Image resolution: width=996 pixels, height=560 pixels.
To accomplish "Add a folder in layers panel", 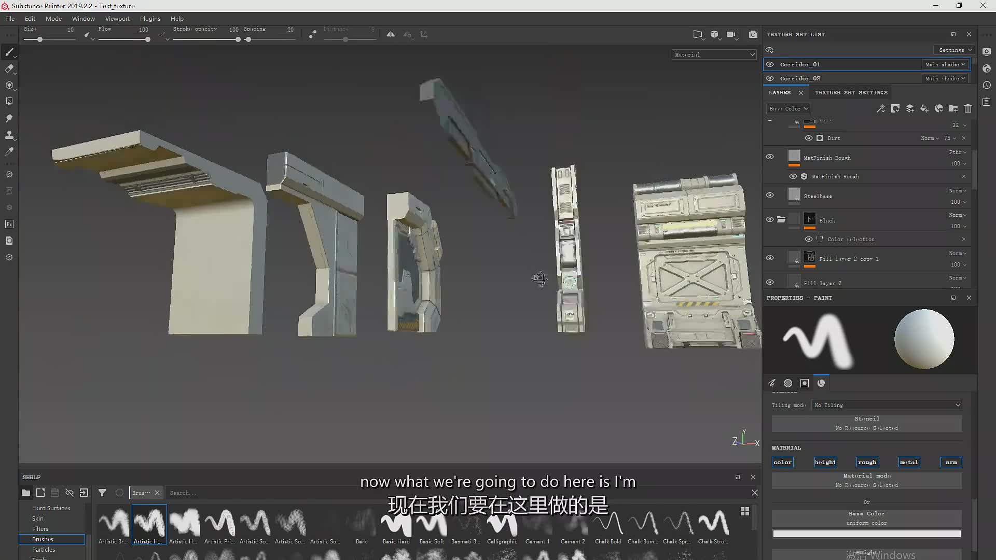I will pyautogui.click(x=953, y=108).
